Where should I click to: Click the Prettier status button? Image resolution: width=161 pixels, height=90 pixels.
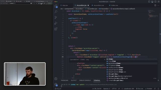click(149, 89)
